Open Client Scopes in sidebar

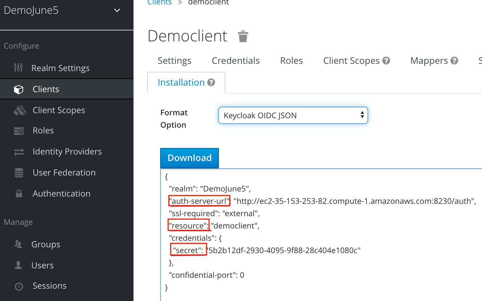59,110
